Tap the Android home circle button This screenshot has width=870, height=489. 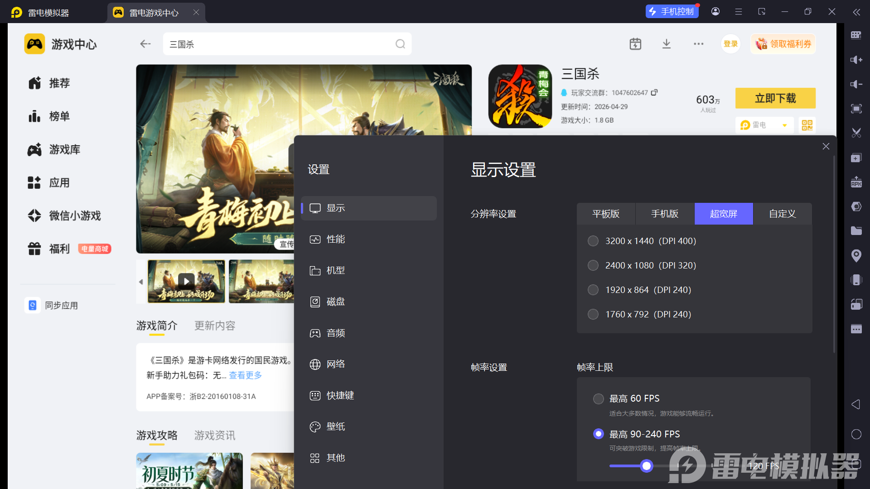point(856,434)
